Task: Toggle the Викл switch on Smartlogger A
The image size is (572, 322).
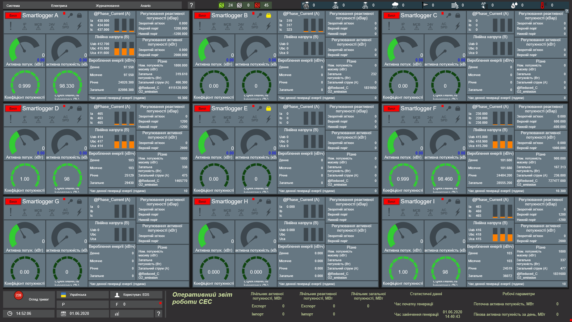Action: pos(13,16)
